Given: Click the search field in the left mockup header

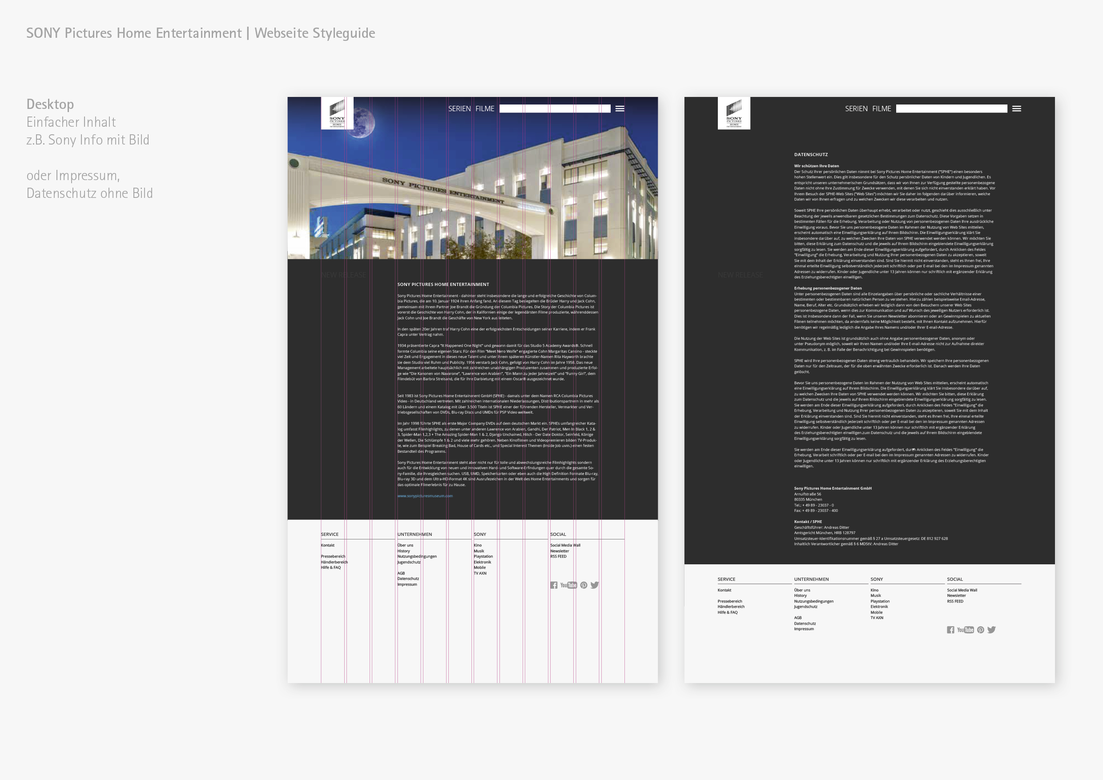Looking at the screenshot, I should (x=555, y=109).
